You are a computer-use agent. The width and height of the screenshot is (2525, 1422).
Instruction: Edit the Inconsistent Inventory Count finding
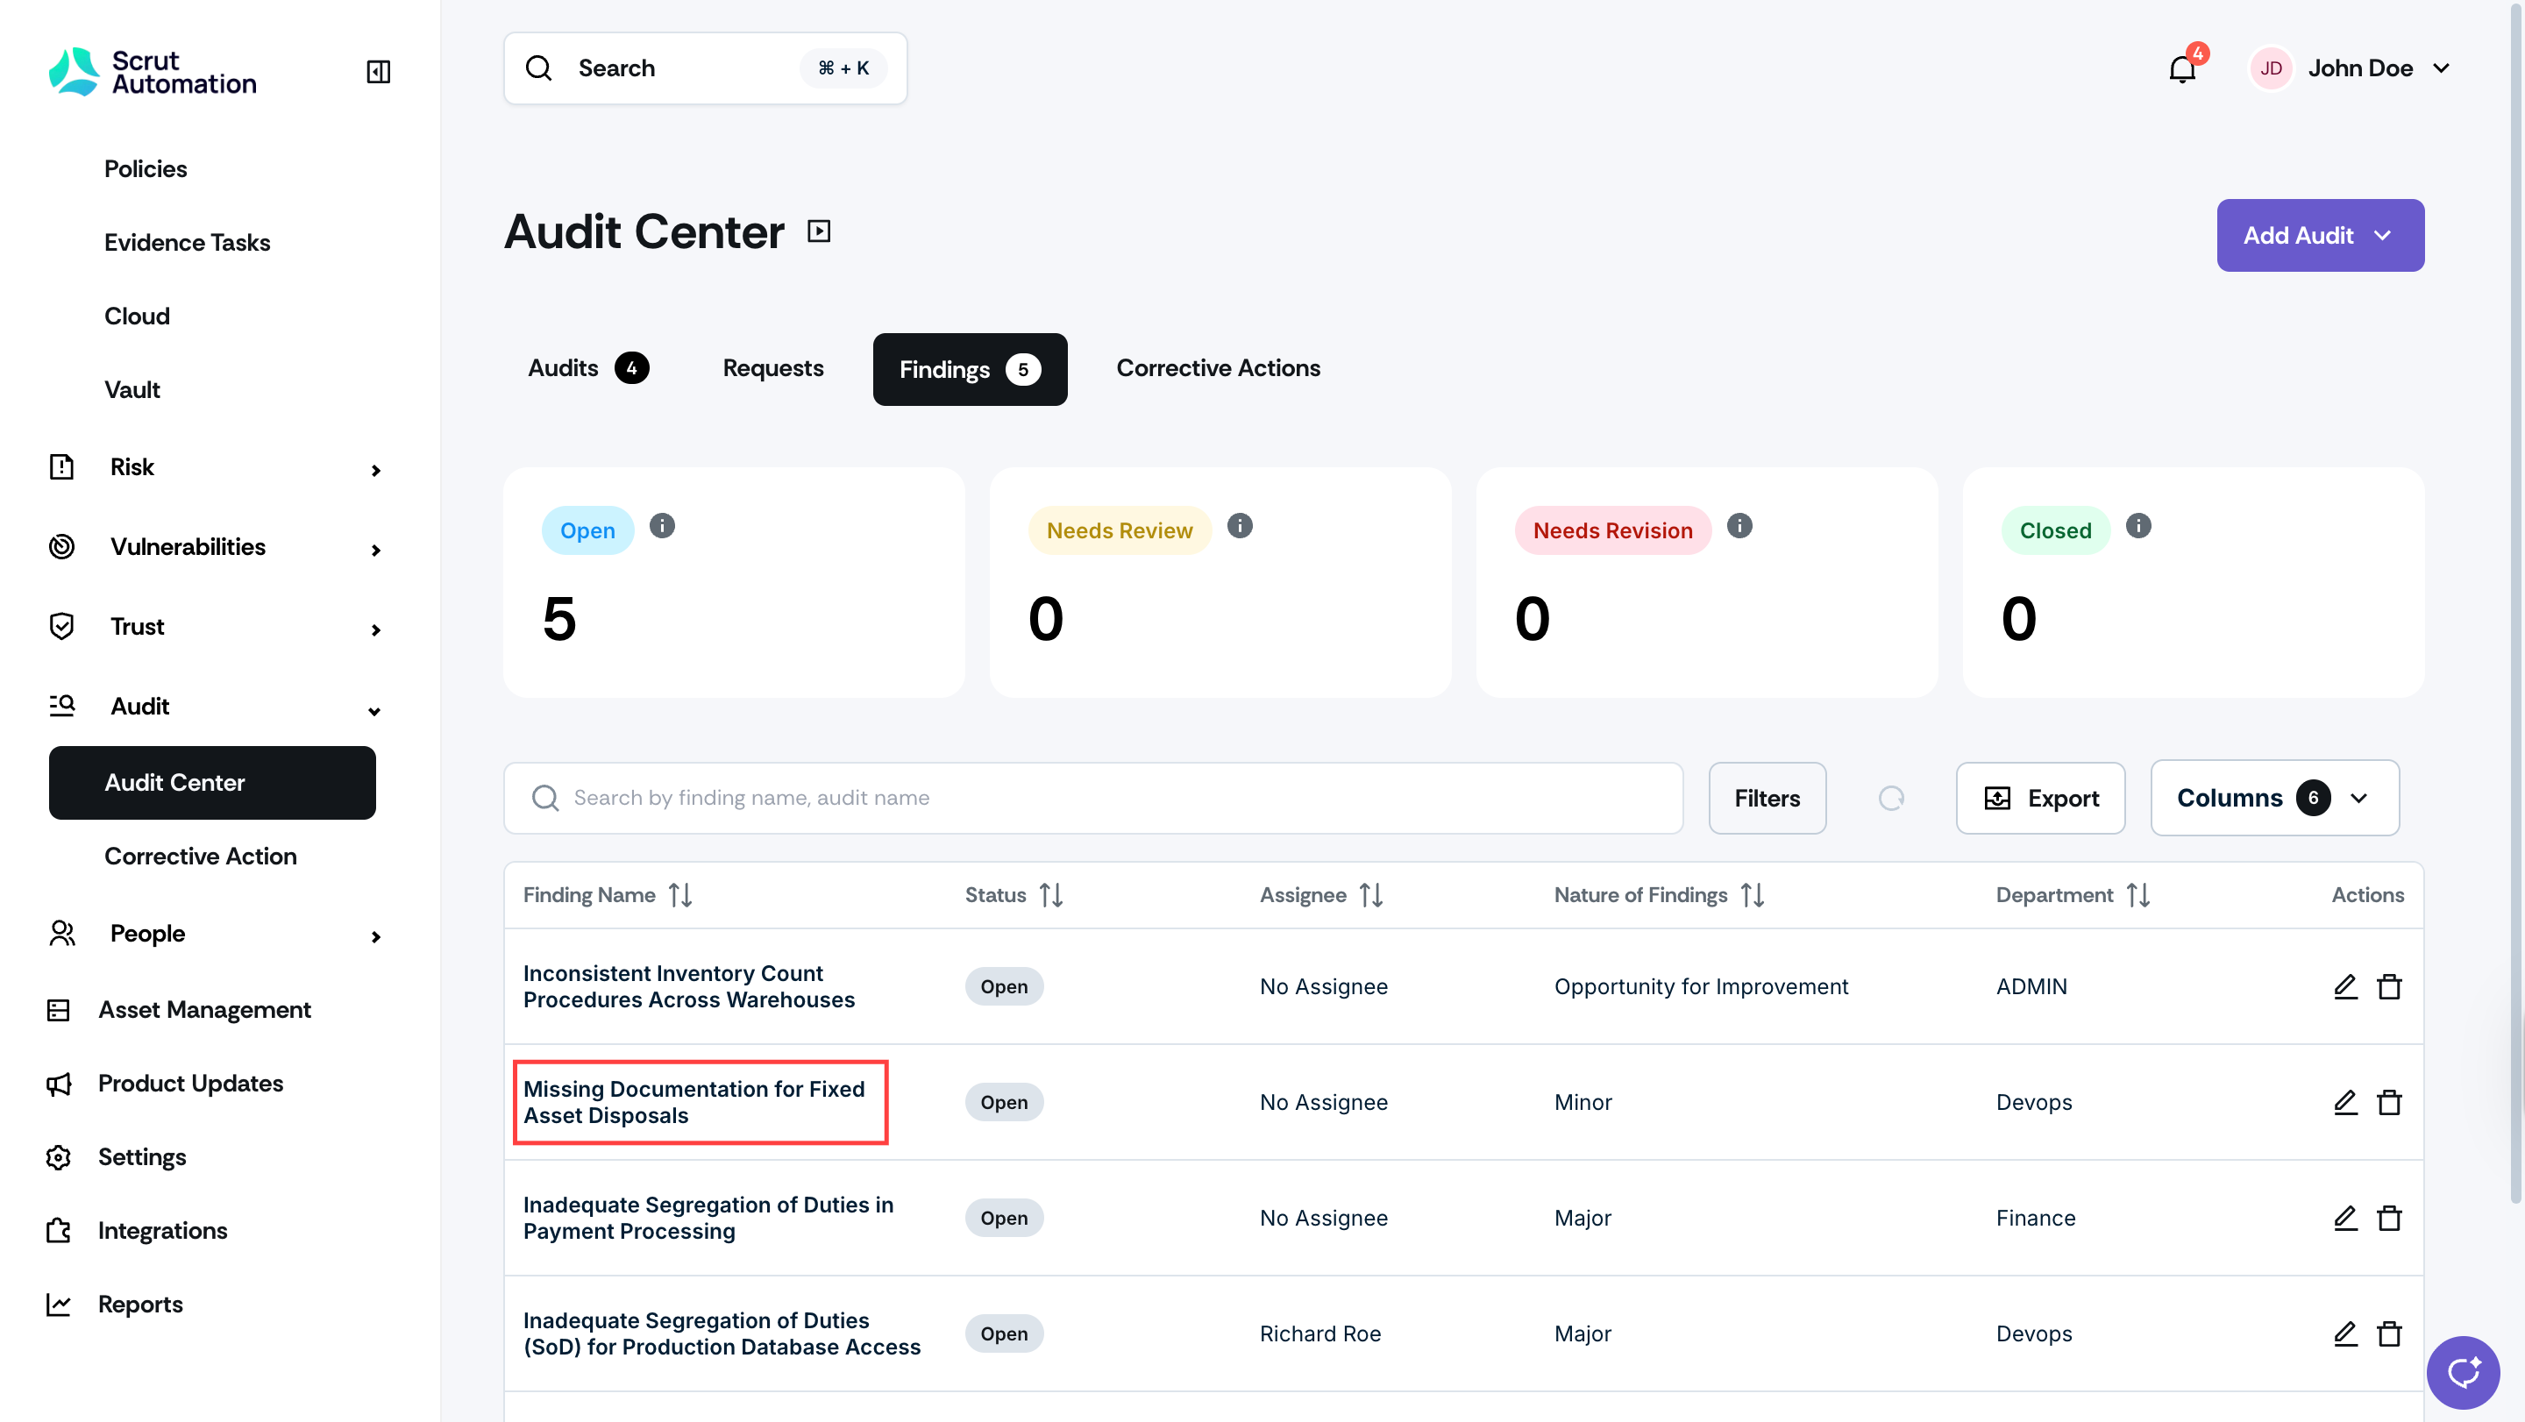(2344, 986)
